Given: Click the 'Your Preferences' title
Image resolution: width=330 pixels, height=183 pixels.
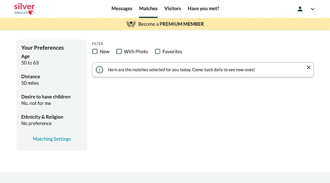Looking at the screenshot, I should tap(42, 48).
